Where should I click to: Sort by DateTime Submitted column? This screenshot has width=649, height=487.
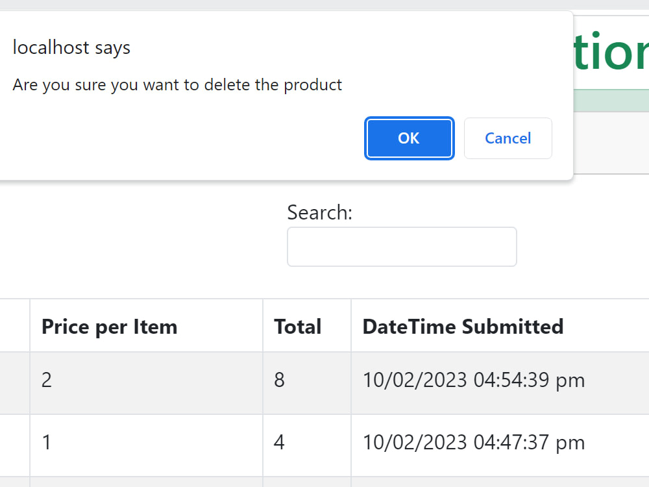[x=463, y=326]
